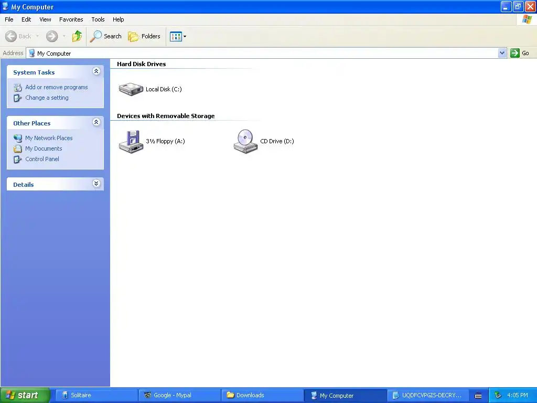Click the Back arrow button

click(x=18, y=36)
